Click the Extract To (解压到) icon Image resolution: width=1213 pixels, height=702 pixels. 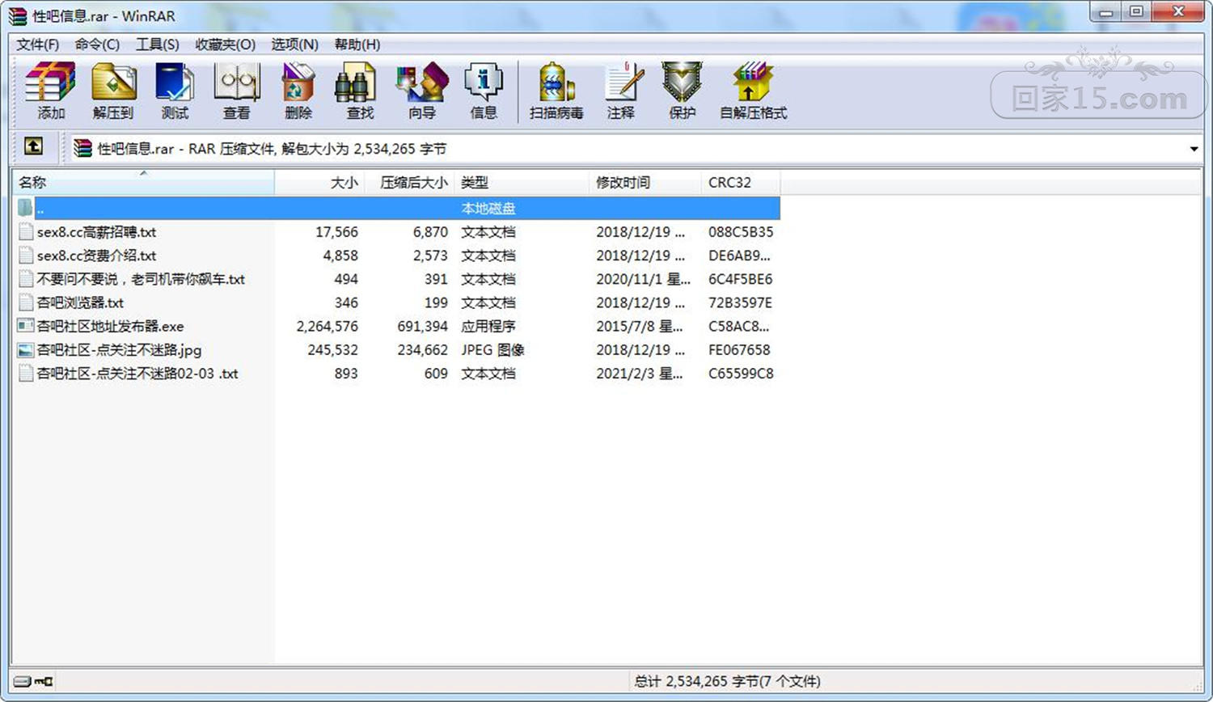tap(113, 91)
